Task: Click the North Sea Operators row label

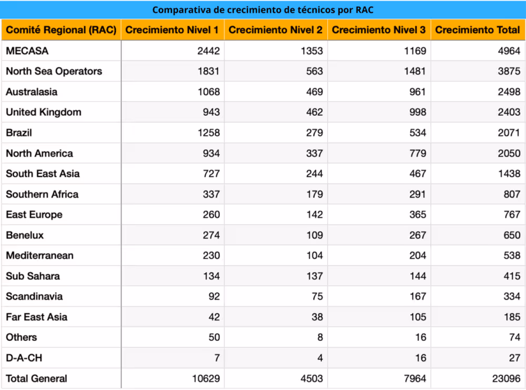Action: coord(54,71)
